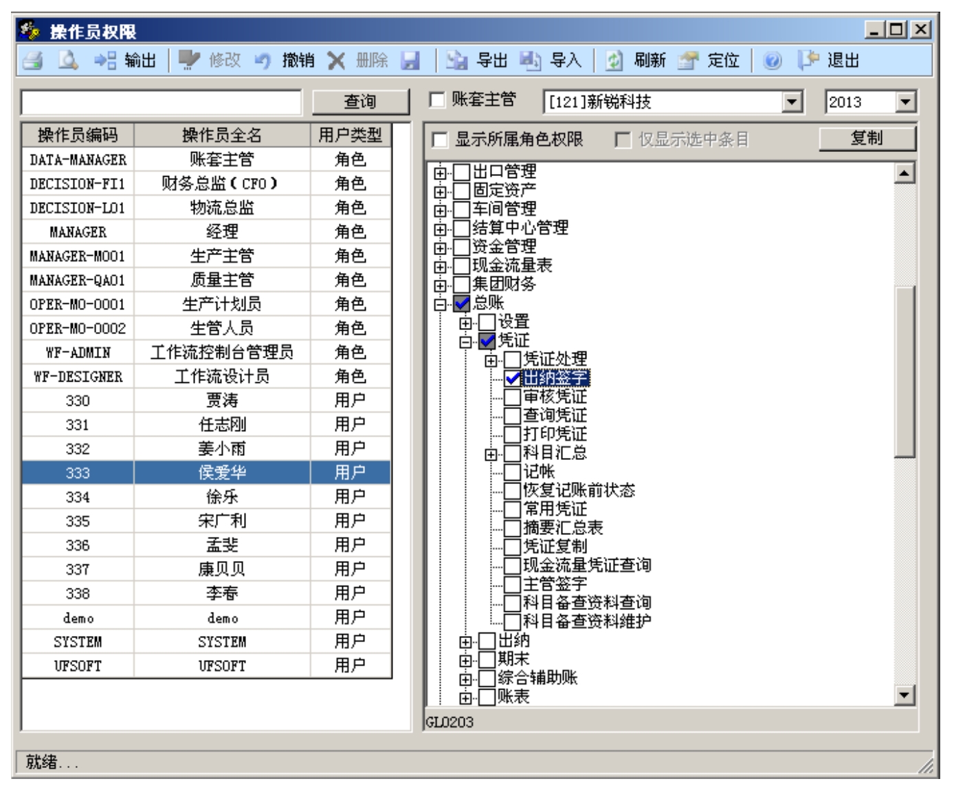Click the 导出 toolbar icon
Viewport: 954px width, 790px height.
click(456, 61)
